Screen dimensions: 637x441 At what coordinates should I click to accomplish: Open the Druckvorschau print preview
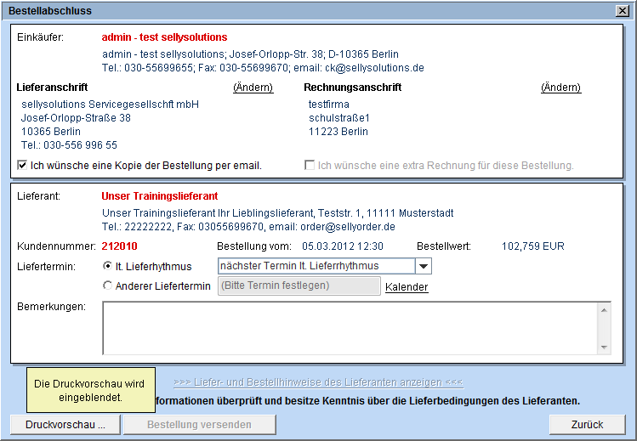coord(65,425)
